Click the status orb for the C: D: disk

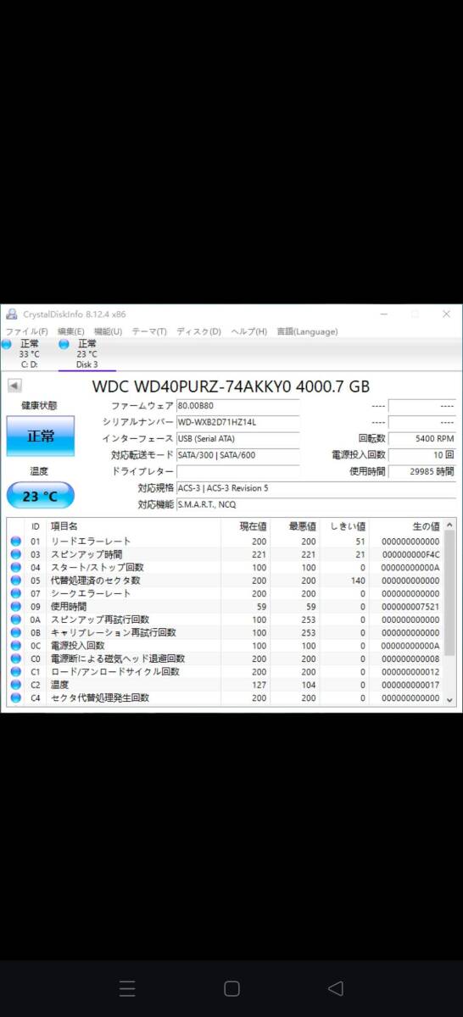pyautogui.click(x=7, y=344)
